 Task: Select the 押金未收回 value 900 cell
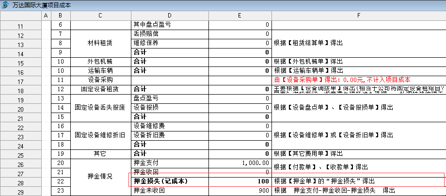(240, 190)
